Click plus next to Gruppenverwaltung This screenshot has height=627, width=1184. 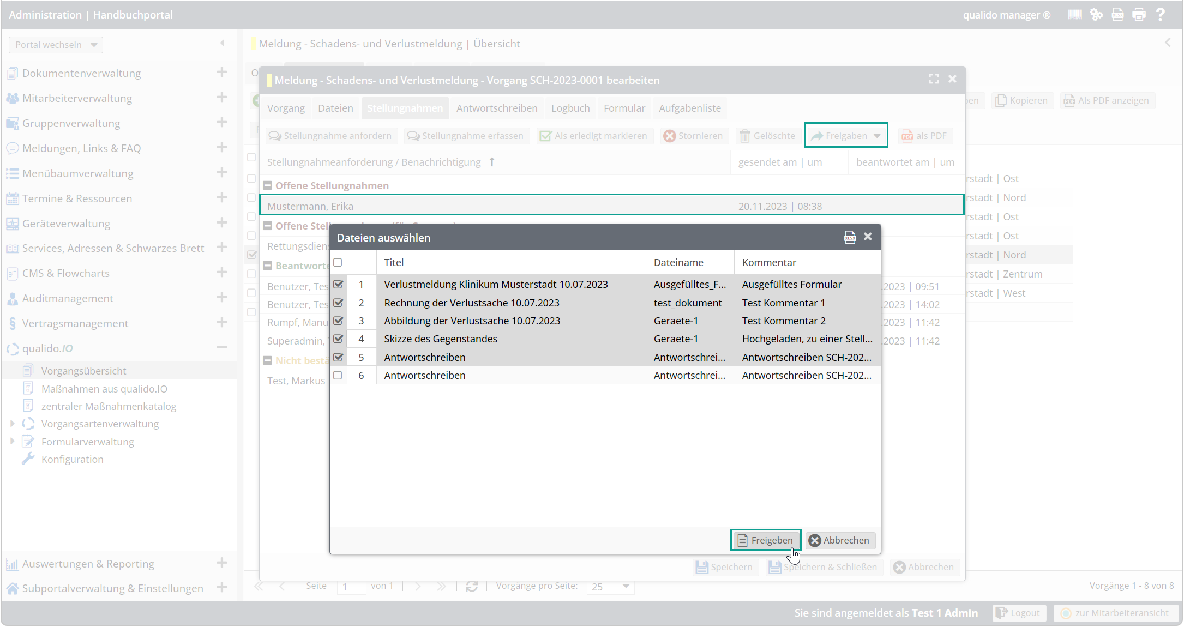(222, 123)
